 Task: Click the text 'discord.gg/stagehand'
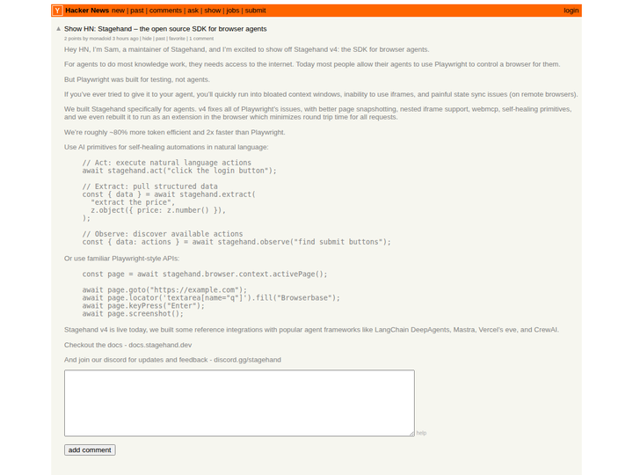tap(247, 360)
